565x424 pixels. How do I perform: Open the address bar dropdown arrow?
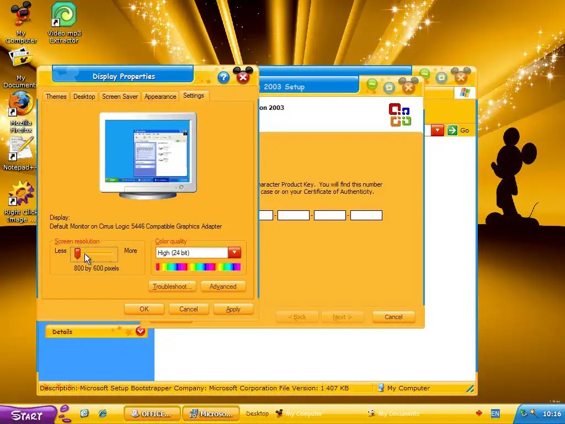(x=437, y=130)
